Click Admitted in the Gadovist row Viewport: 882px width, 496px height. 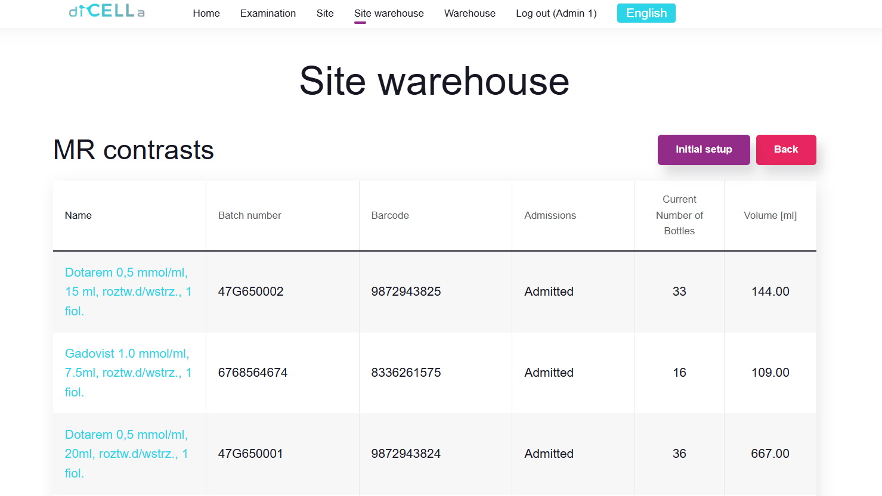click(549, 373)
